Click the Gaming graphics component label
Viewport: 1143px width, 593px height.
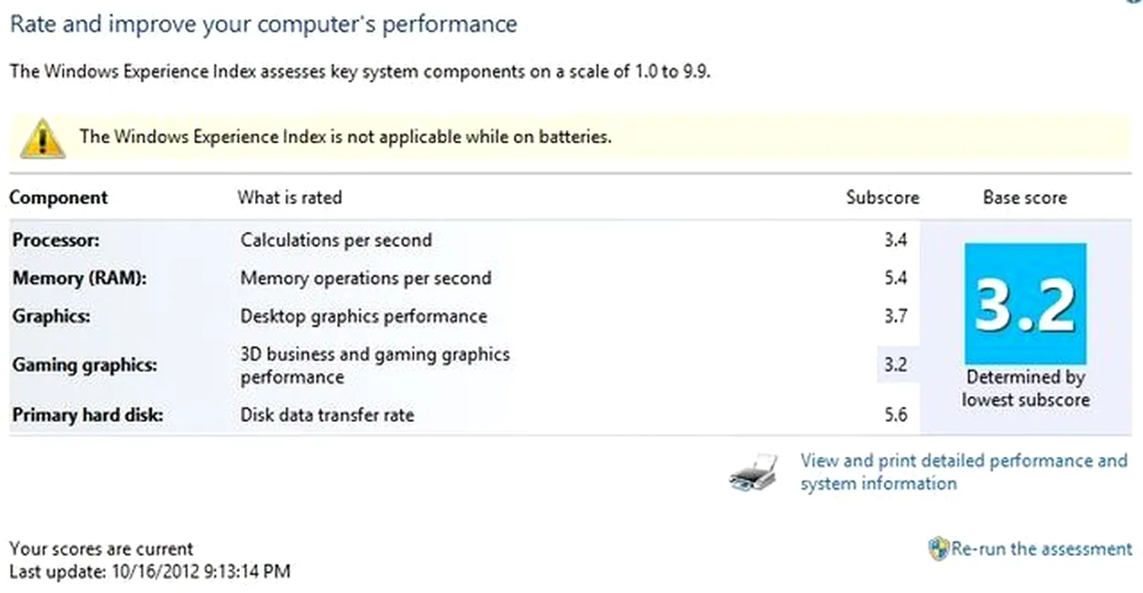[85, 366]
